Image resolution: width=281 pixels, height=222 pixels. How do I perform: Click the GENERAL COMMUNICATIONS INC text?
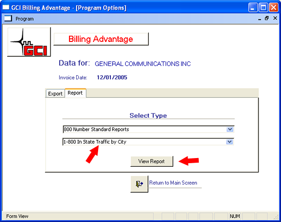[x=143, y=64]
